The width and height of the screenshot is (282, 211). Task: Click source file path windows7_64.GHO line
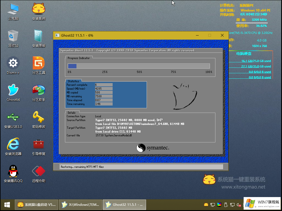click(x=140, y=124)
